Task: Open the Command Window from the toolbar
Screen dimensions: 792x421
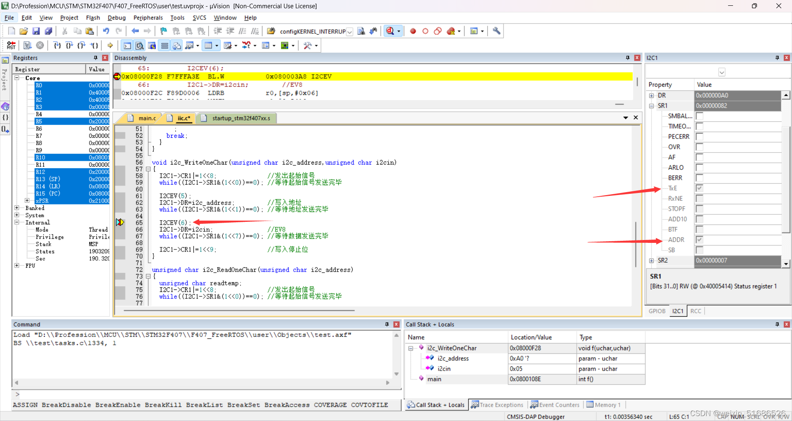Action: pos(127,45)
